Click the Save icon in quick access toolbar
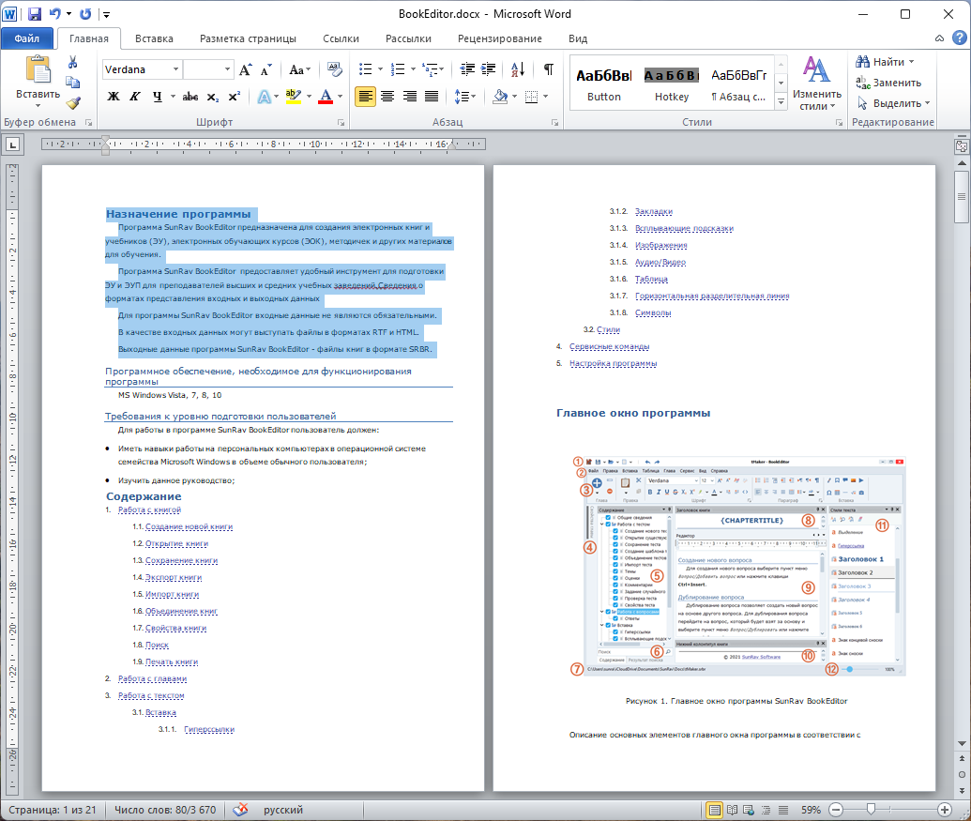The width and height of the screenshot is (971, 821). (35, 14)
